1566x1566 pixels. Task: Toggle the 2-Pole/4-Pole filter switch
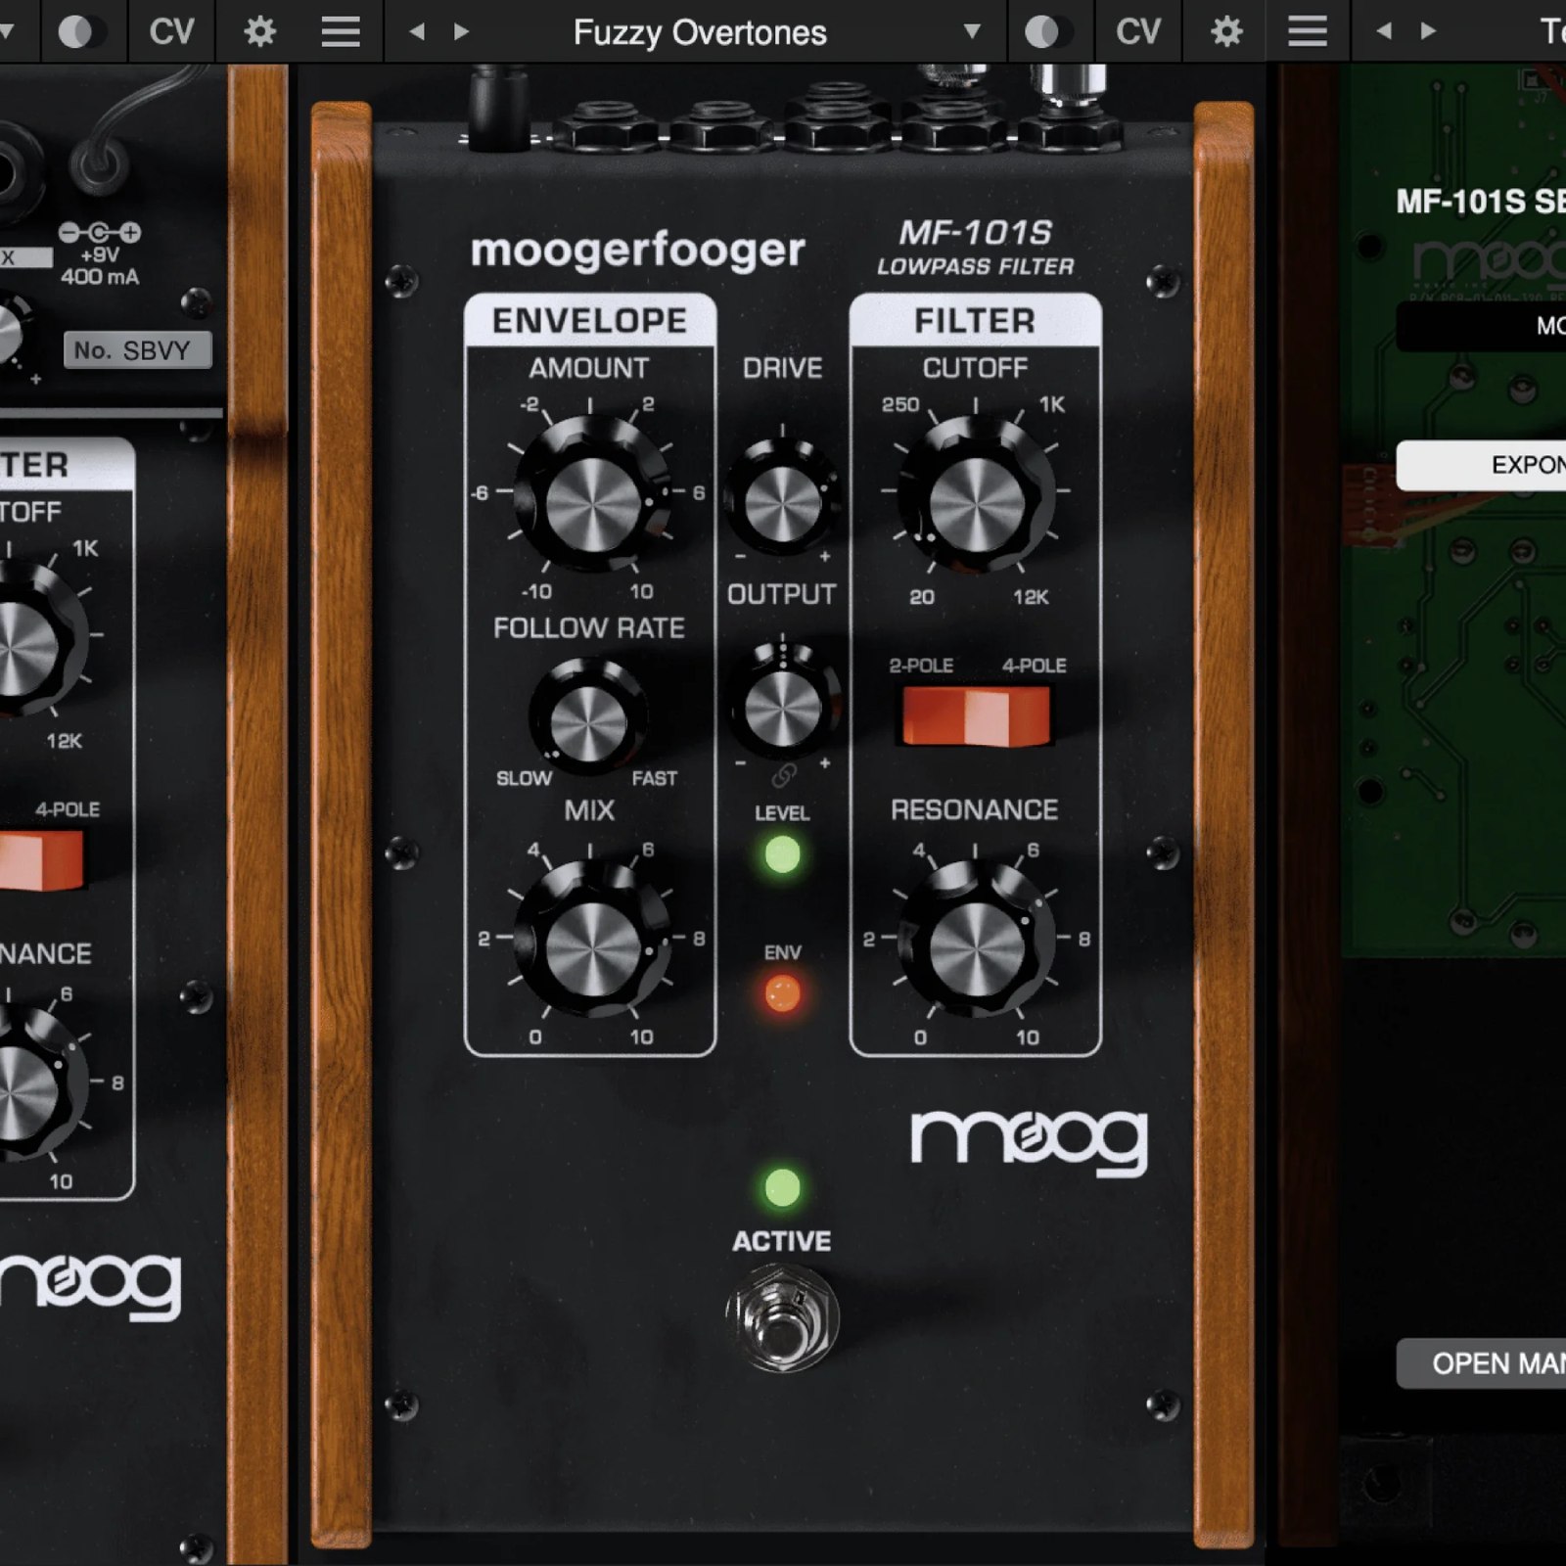(x=976, y=716)
